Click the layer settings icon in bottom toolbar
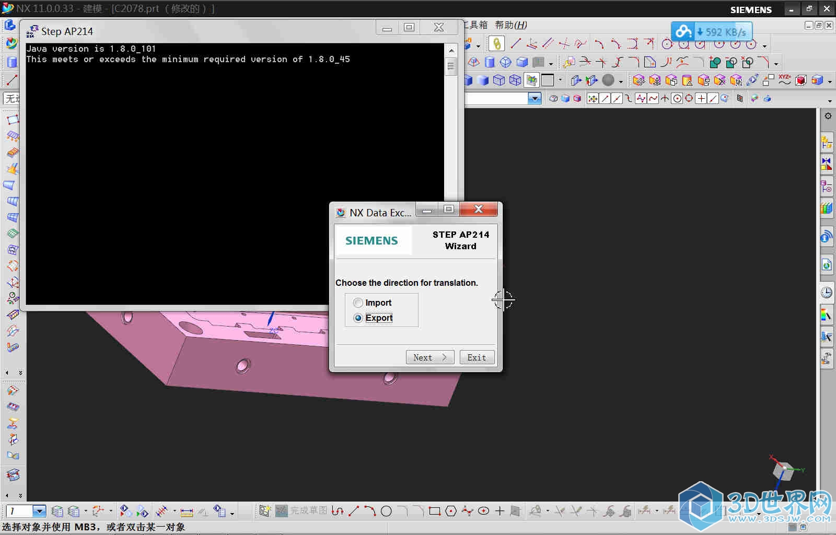Screen dimensions: 836x535 click(57, 511)
